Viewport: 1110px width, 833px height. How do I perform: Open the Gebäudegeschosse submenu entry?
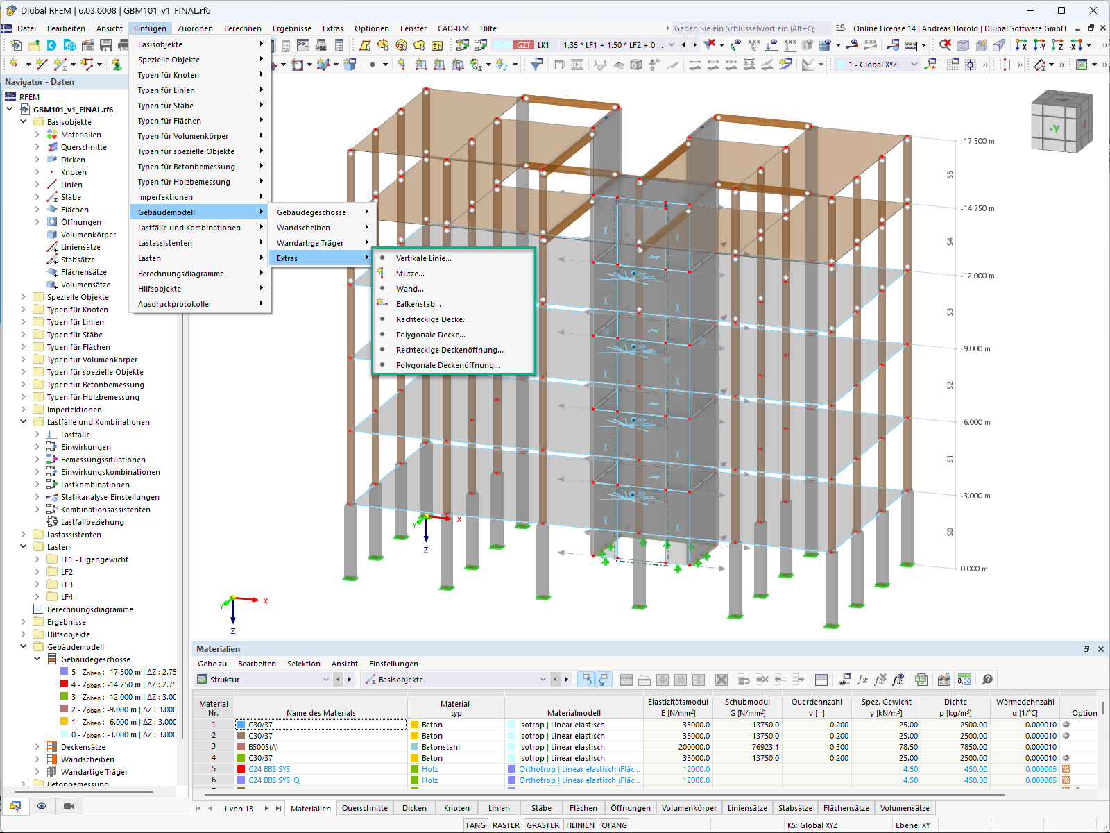coord(323,212)
